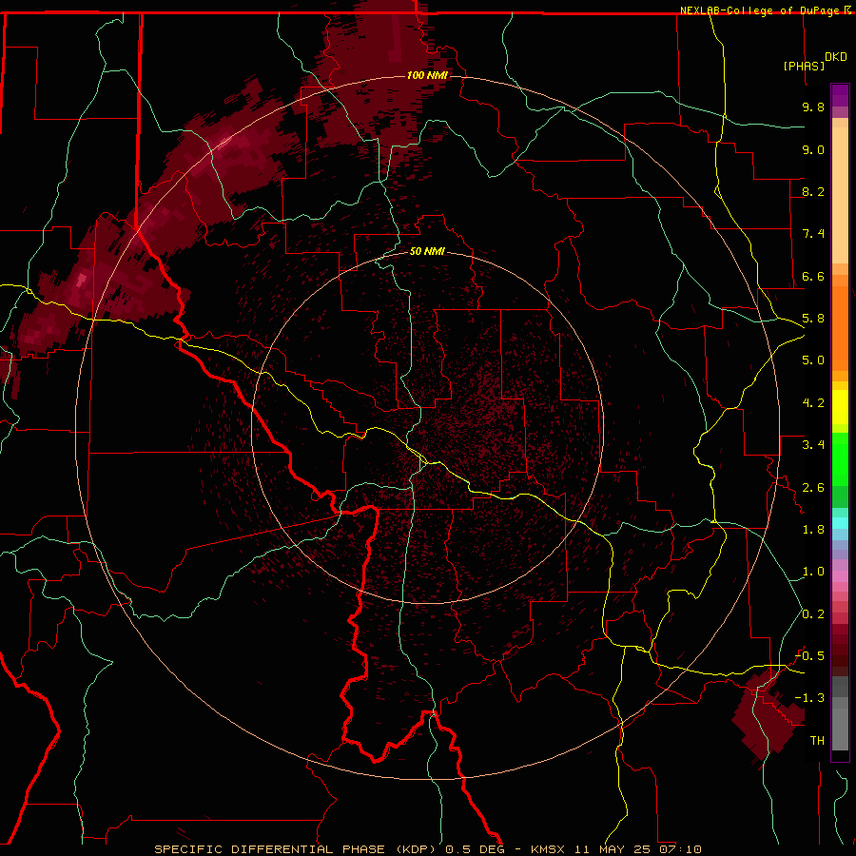Click the 07:10 timestamp in the caption
Viewport: 856px width, 856px height.
pos(680,849)
